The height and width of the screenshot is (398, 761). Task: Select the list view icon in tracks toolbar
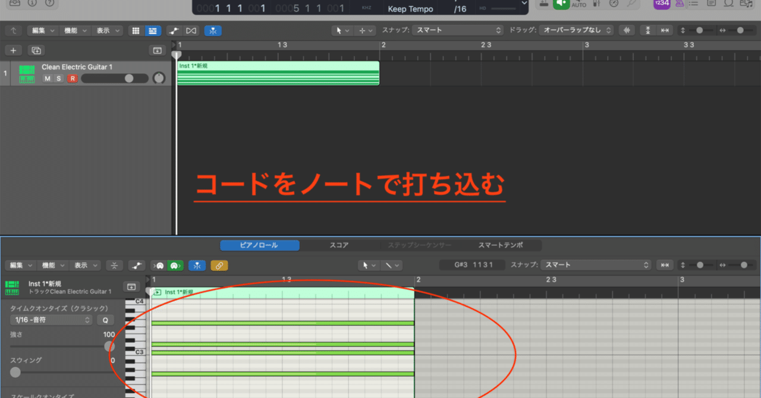(153, 30)
